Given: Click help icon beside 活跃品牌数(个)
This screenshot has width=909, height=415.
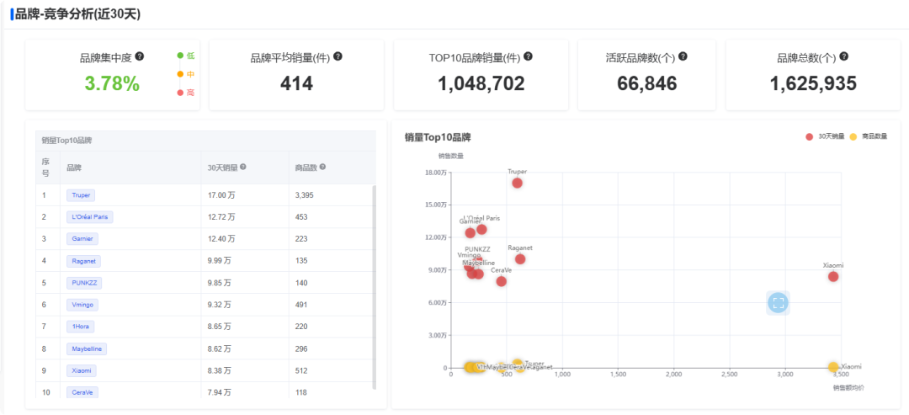Looking at the screenshot, I should coord(683,56).
